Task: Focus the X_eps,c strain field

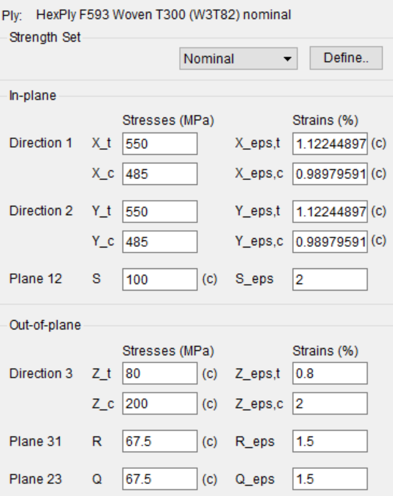Action: click(x=330, y=174)
